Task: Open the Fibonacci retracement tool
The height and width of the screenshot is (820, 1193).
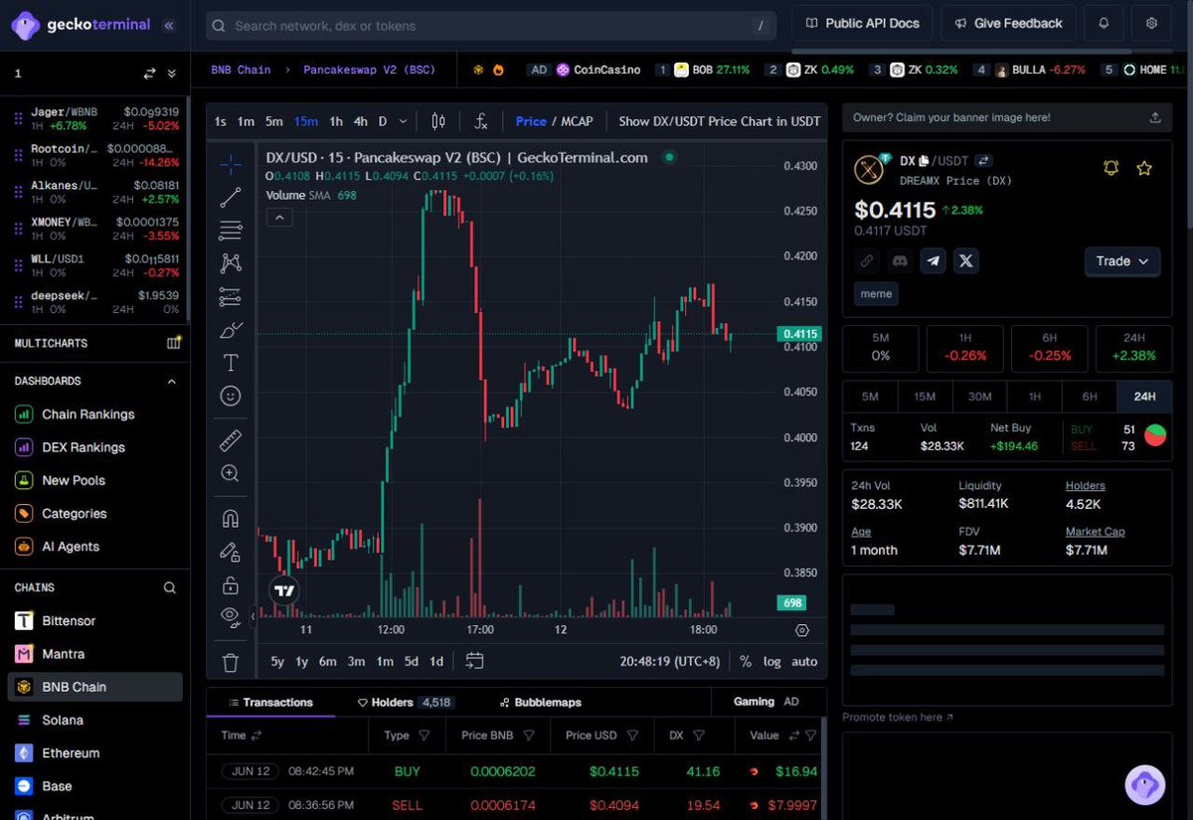Action: pyautogui.click(x=231, y=231)
